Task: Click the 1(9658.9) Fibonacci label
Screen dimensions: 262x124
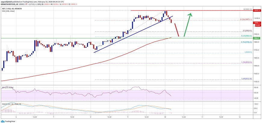Action: [248, 52]
